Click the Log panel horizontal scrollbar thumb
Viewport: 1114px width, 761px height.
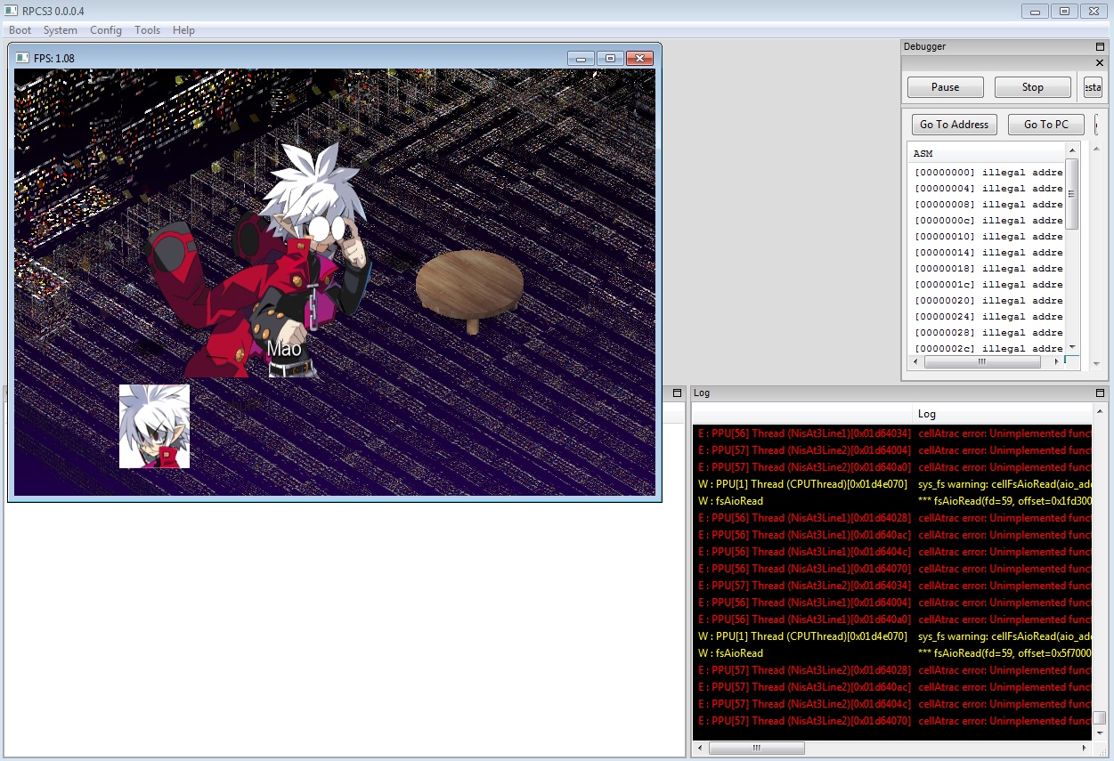756,749
